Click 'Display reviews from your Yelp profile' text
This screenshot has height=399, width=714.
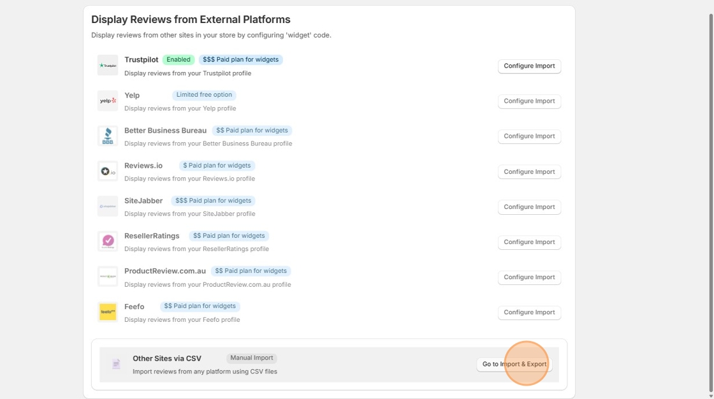pyautogui.click(x=180, y=108)
